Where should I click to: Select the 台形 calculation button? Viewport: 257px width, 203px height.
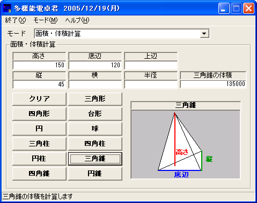point(95,114)
